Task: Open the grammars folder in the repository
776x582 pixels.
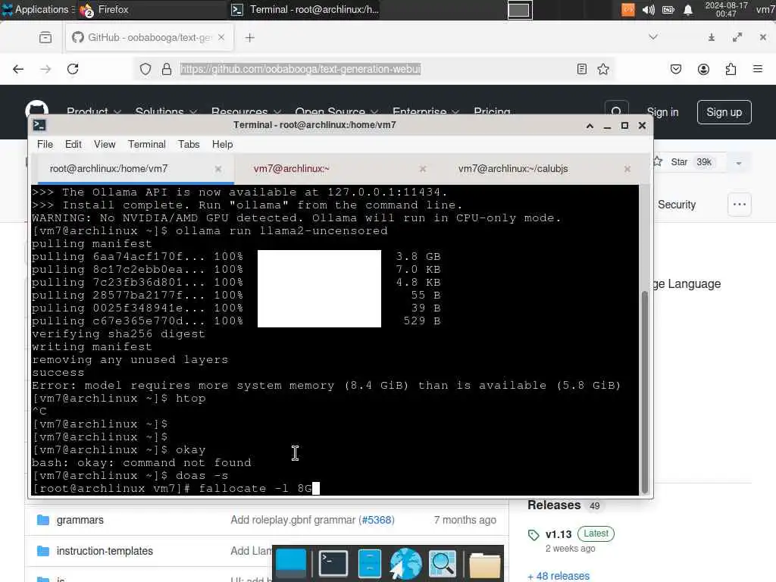Action: click(80, 520)
